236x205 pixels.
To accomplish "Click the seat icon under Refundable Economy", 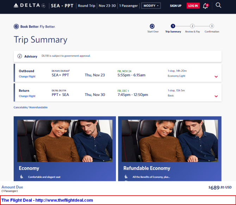I will (126, 176).
